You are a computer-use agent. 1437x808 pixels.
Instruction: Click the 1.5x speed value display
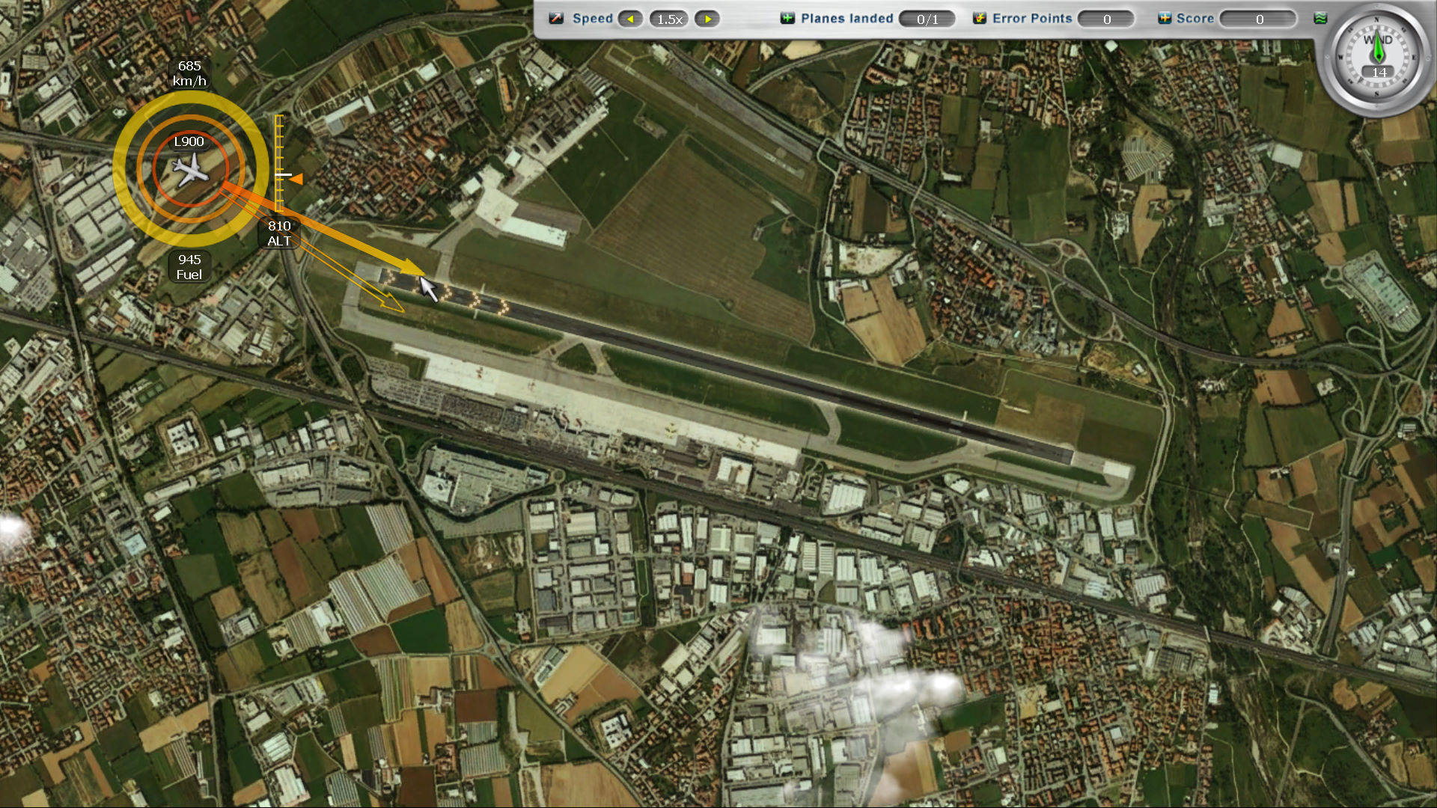click(669, 19)
